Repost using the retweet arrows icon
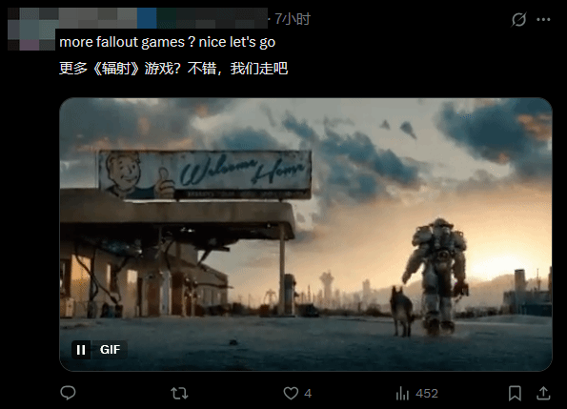 point(179,393)
